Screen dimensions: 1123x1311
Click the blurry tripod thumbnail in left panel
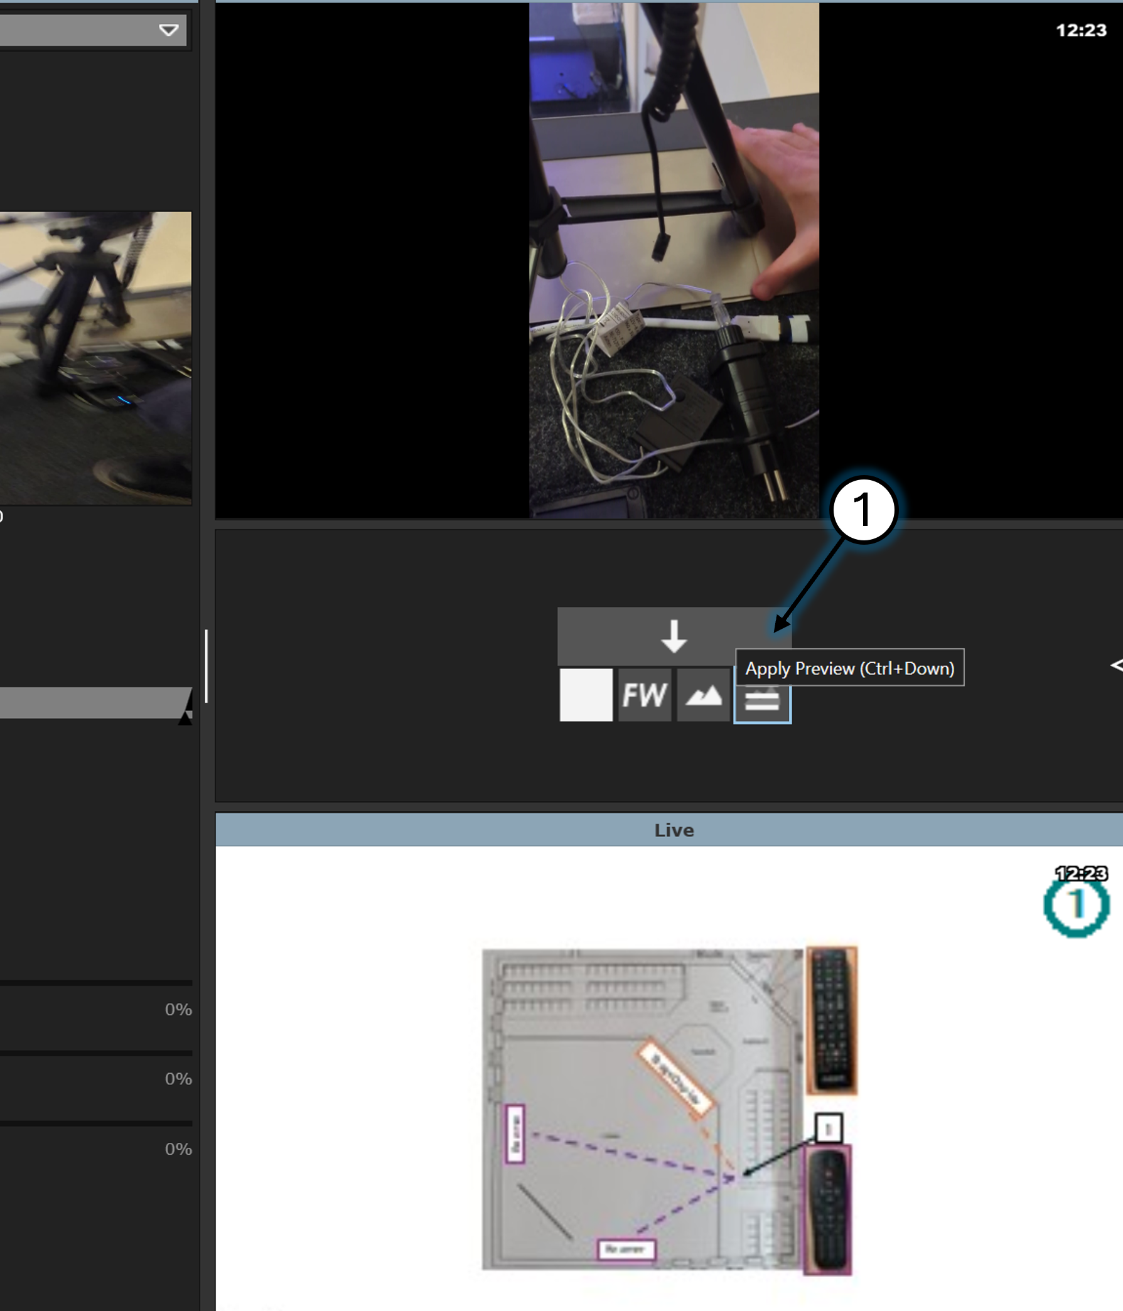tap(95, 358)
